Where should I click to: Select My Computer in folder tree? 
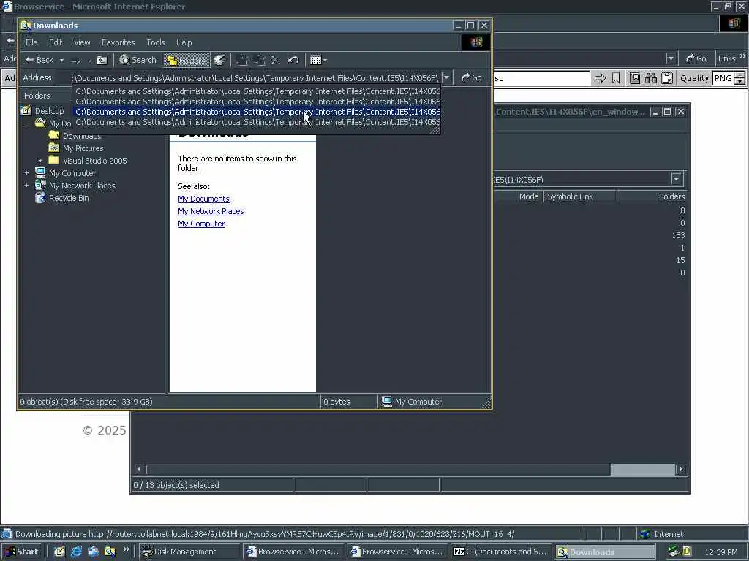(x=72, y=173)
